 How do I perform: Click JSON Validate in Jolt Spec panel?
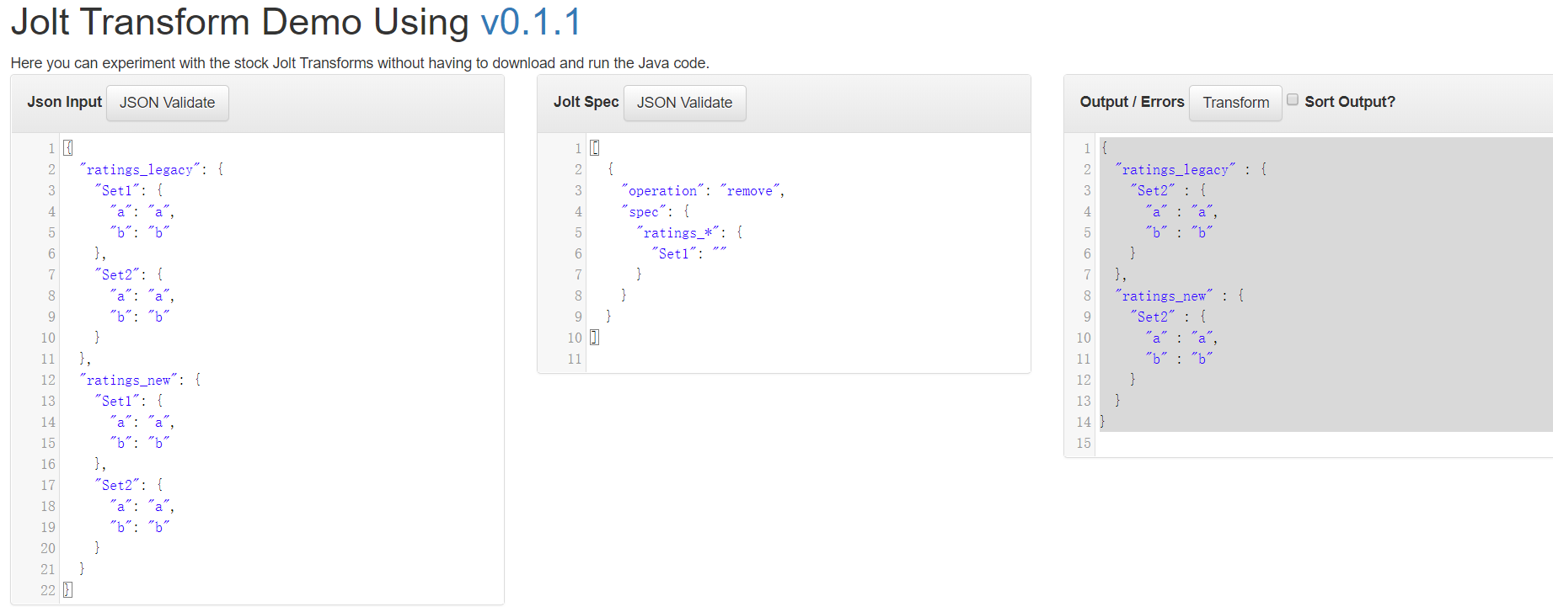pyautogui.click(x=684, y=103)
